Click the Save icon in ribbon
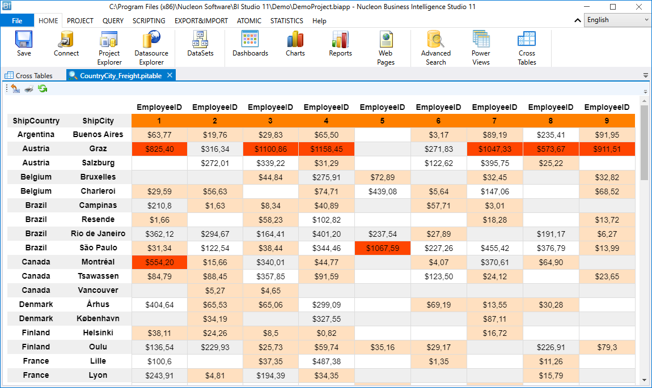652x388 pixels. tap(24, 44)
